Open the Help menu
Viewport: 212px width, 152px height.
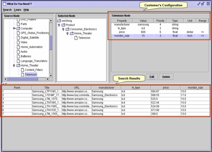pos(26,10)
